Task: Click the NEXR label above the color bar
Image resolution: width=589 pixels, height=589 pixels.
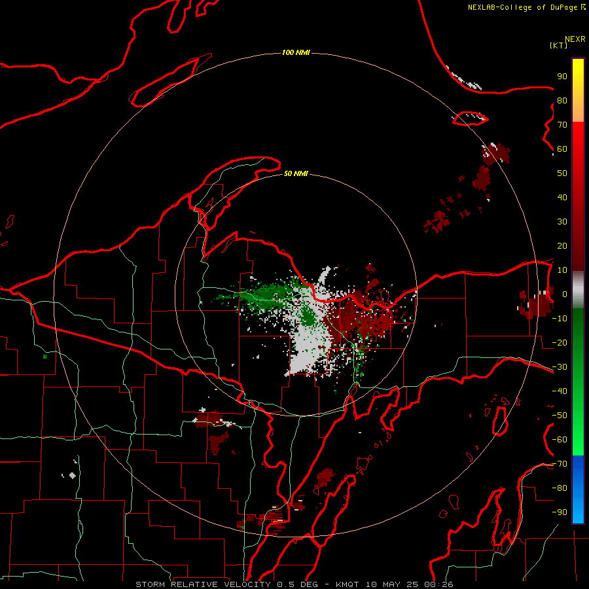Action: [575, 39]
